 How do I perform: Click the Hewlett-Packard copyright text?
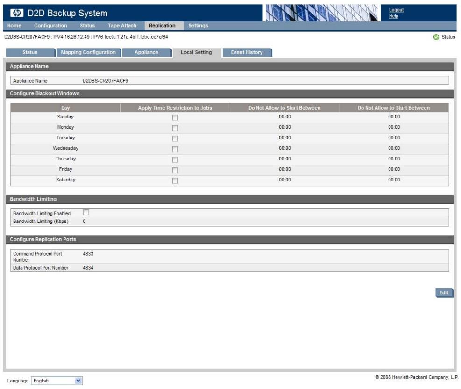tap(417, 377)
